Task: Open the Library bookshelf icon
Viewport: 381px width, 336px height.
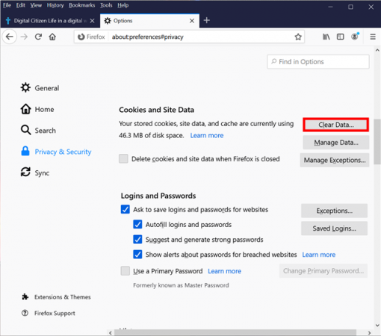Action: 326,37
